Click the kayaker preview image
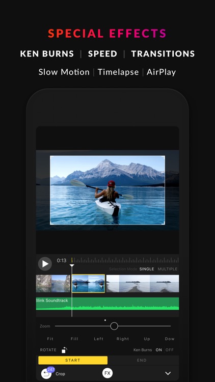215x382 pixels. [107, 190]
